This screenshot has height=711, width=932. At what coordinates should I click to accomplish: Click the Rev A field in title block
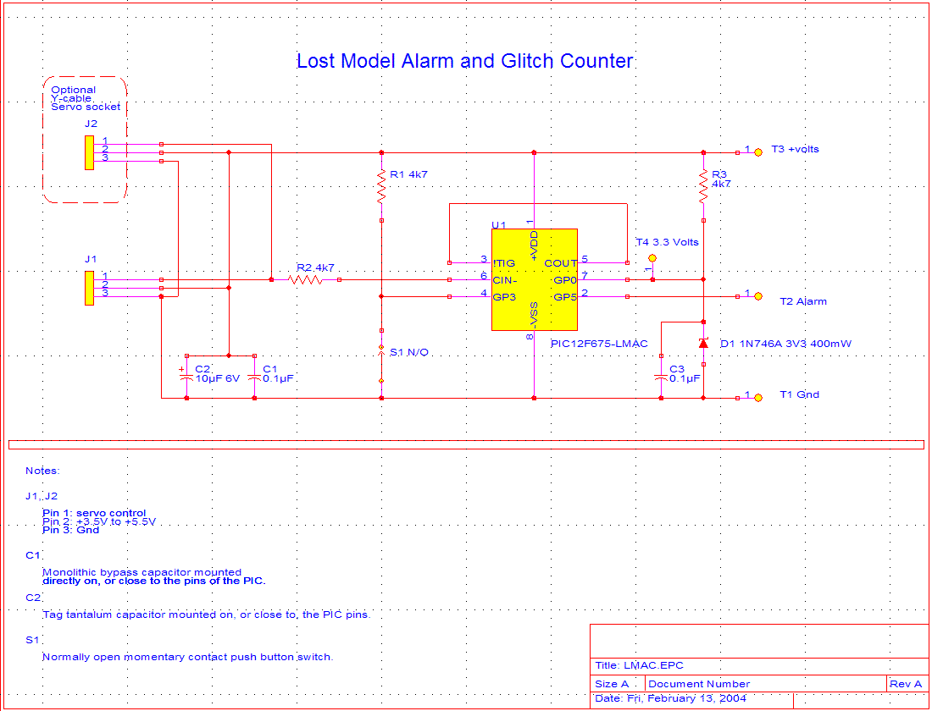click(907, 684)
